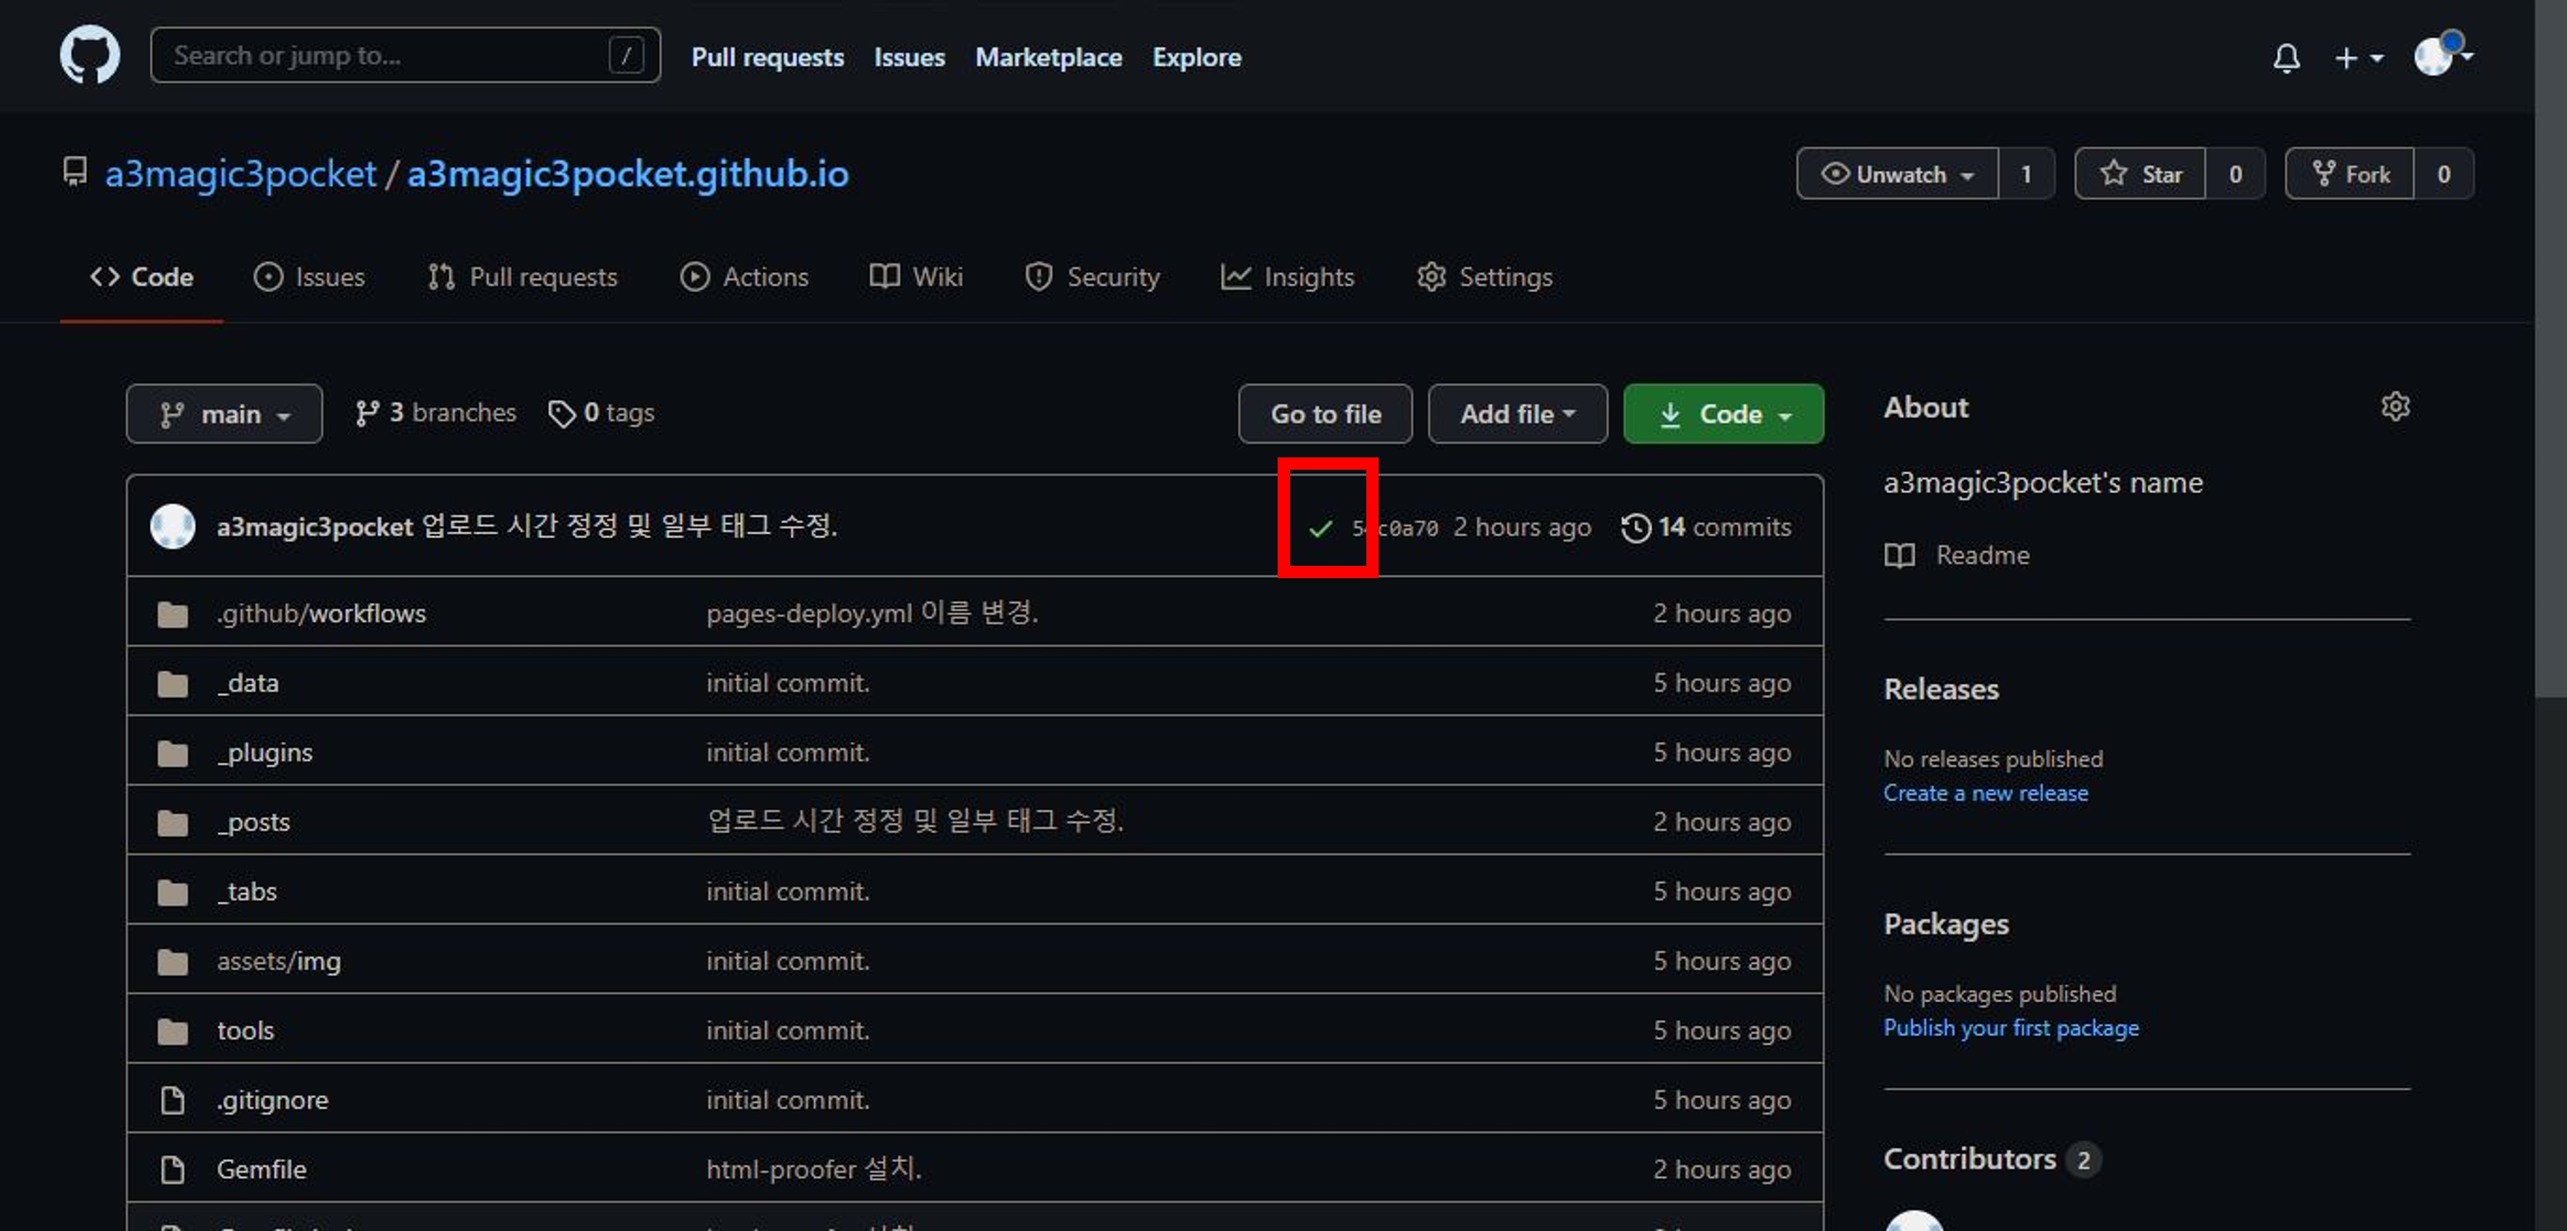Click Create a new release
The image size is (2567, 1231).
pos(1985,793)
